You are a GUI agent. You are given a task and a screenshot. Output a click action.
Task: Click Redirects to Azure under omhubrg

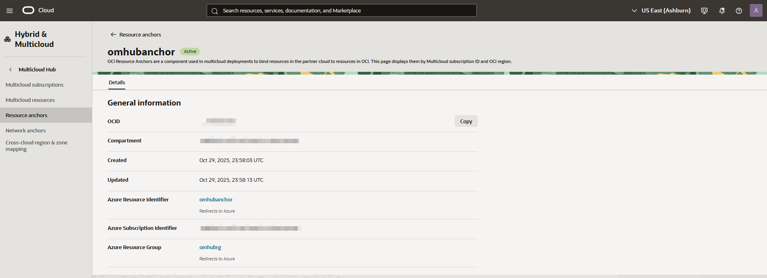pyautogui.click(x=217, y=259)
